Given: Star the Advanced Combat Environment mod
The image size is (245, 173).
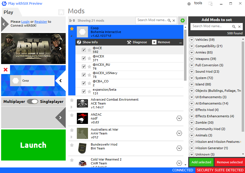Looking at the screenshot, I should pos(72,100).
